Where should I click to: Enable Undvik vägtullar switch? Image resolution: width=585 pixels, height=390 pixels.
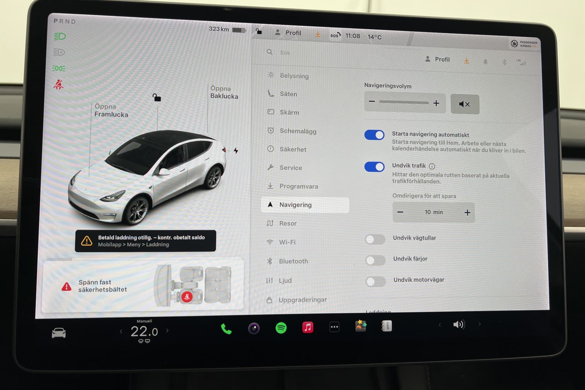pos(375,239)
